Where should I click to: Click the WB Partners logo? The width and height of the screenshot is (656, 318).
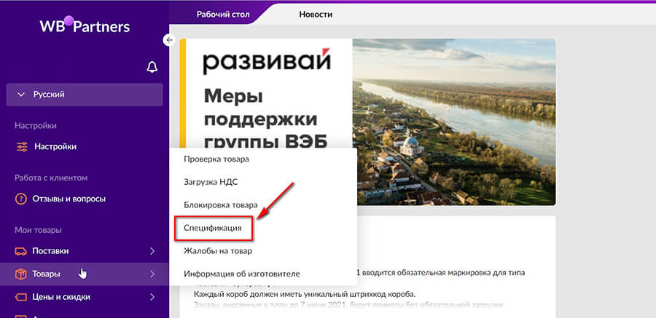click(85, 27)
